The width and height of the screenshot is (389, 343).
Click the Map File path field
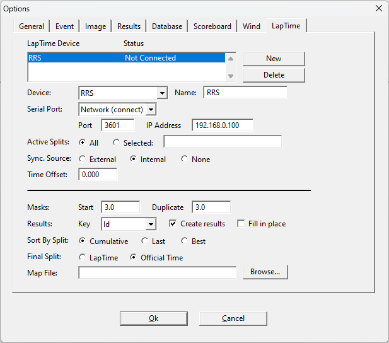pos(157,273)
